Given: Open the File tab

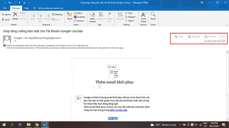Looking at the screenshot, I should tap(5, 8).
